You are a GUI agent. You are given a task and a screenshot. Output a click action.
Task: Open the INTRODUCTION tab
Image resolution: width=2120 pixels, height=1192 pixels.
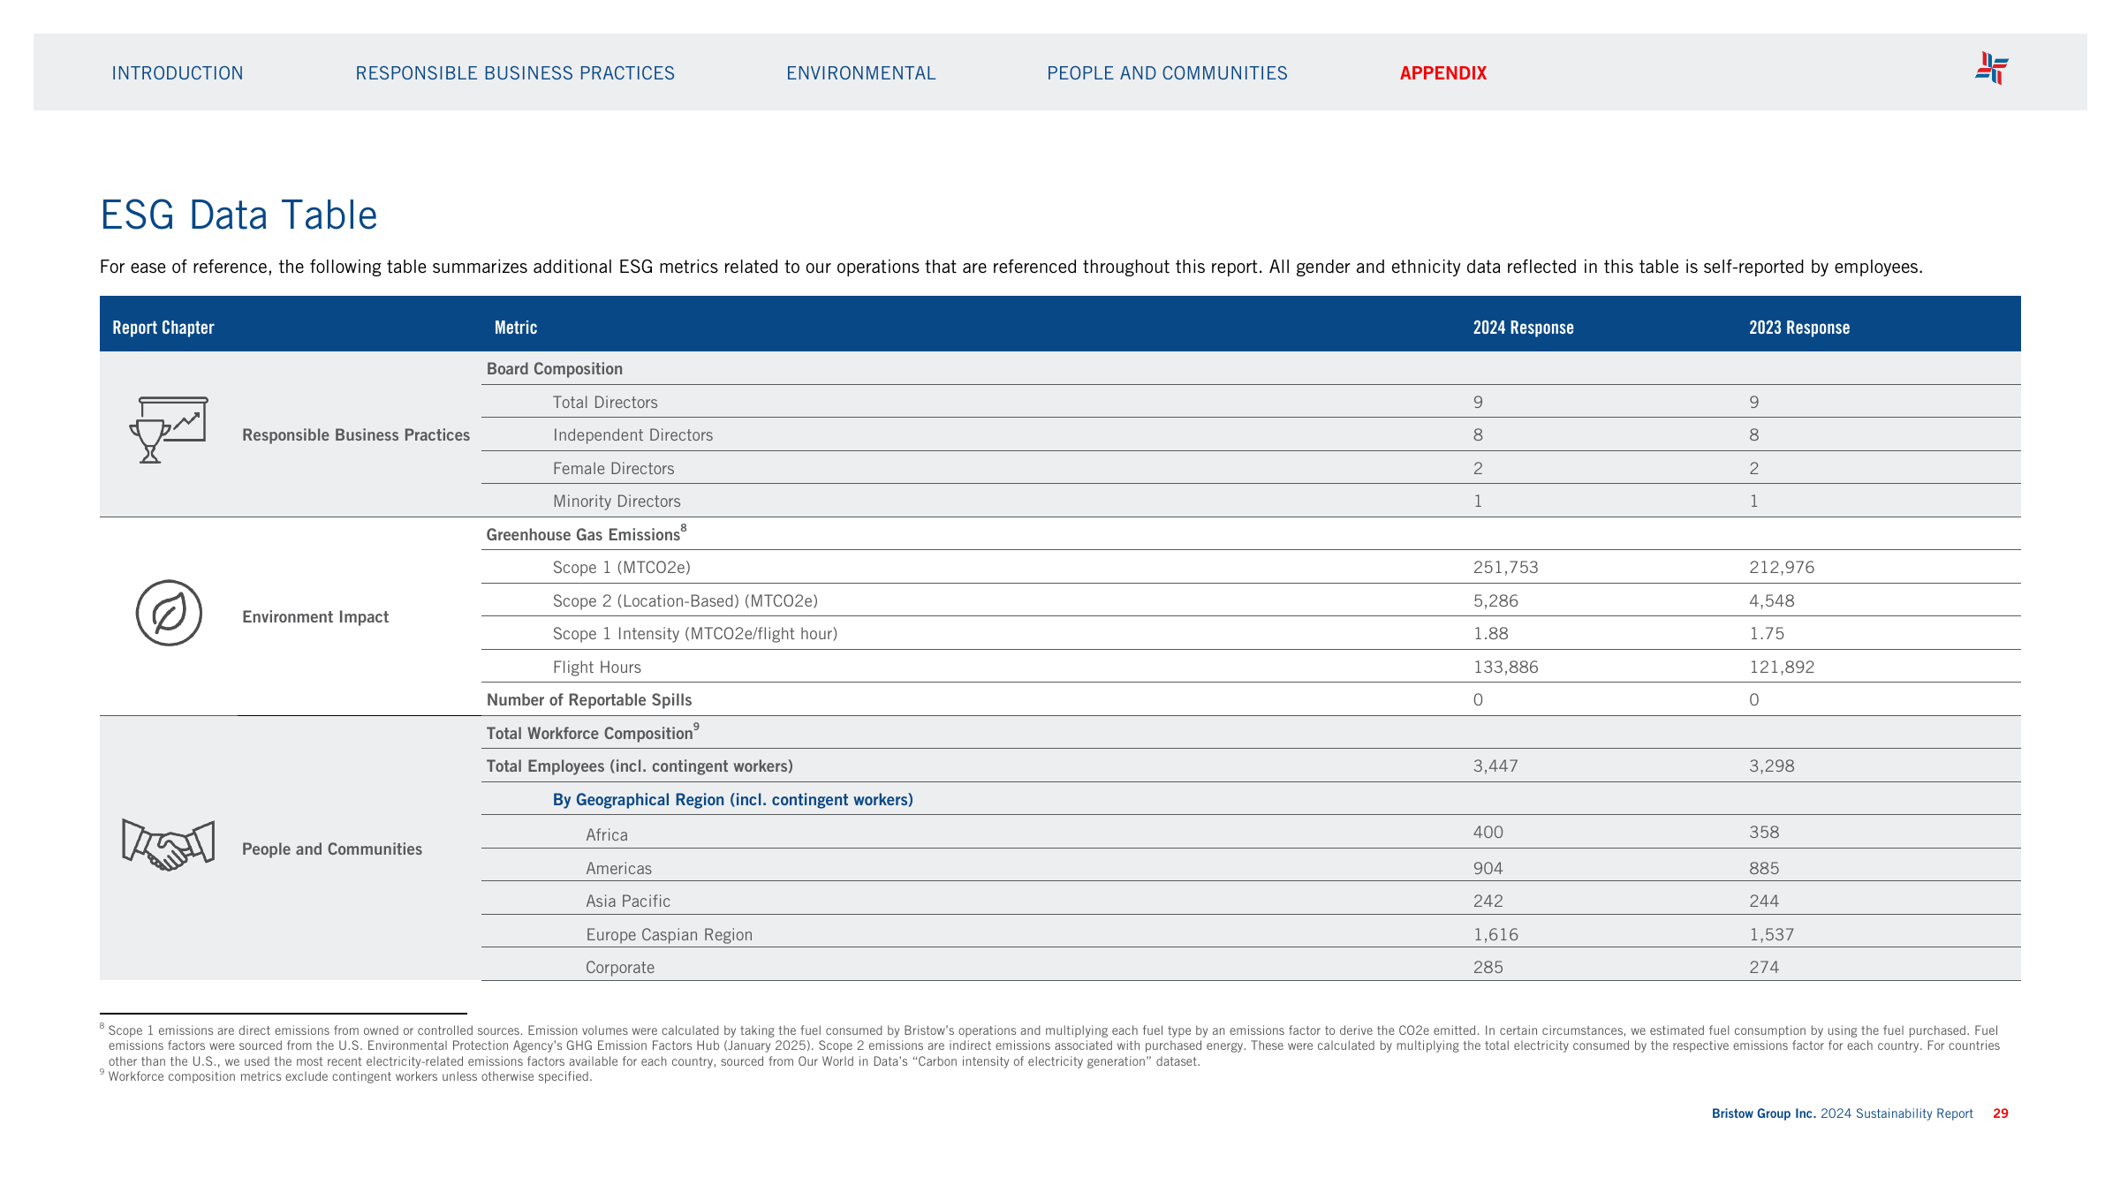[178, 73]
